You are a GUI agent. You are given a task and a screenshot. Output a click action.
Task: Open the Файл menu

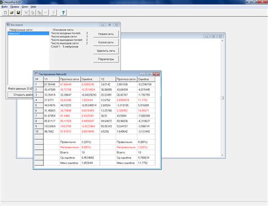[5, 7]
